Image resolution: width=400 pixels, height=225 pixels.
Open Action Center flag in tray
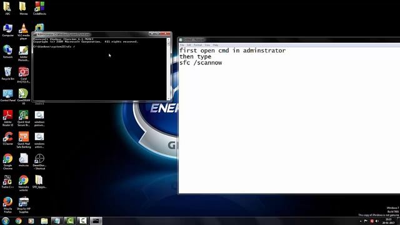[366, 221]
